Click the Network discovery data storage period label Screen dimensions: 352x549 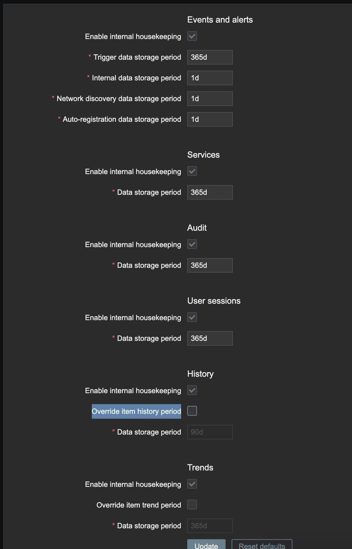(119, 98)
